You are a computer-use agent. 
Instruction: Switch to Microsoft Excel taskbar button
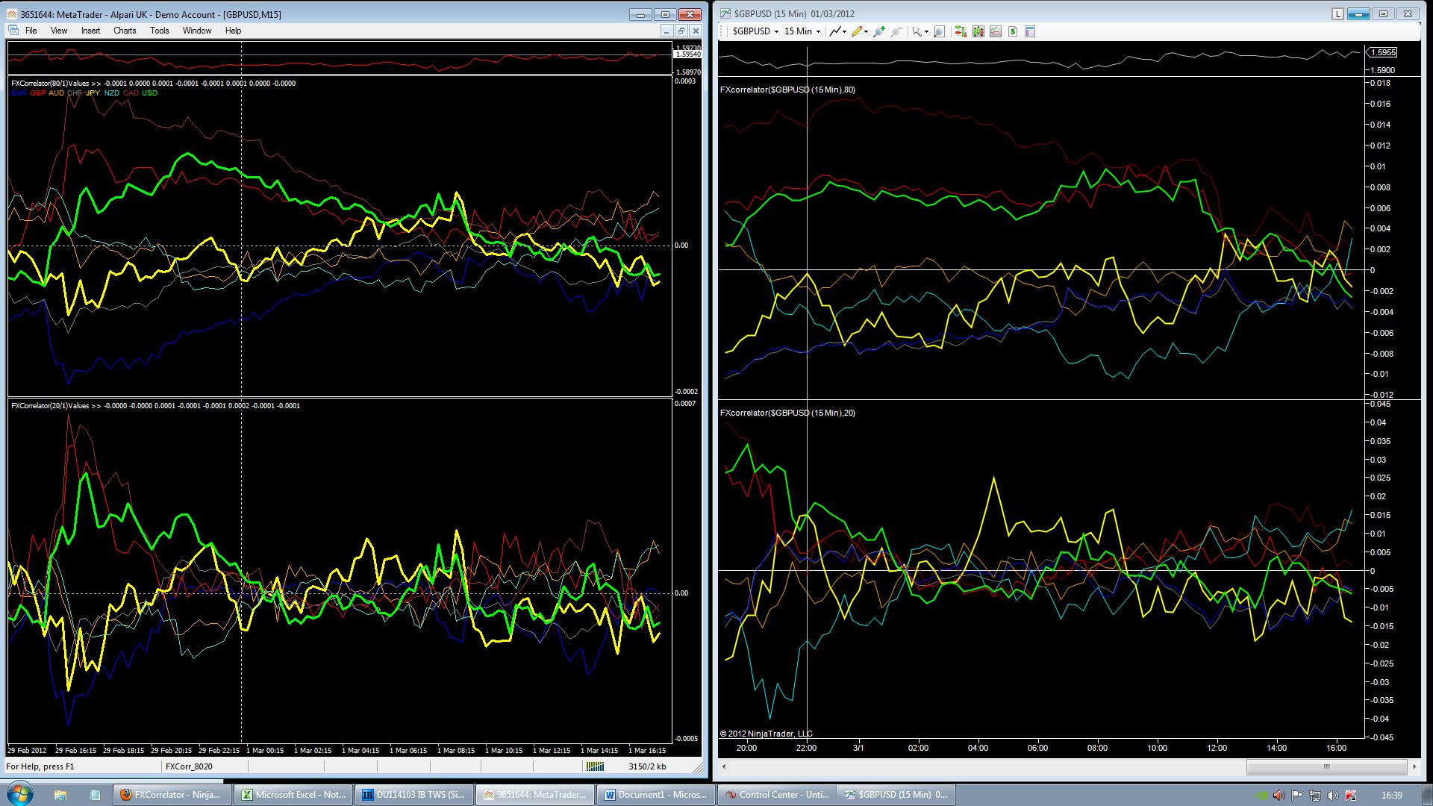pyautogui.click(x=293, y=795)
